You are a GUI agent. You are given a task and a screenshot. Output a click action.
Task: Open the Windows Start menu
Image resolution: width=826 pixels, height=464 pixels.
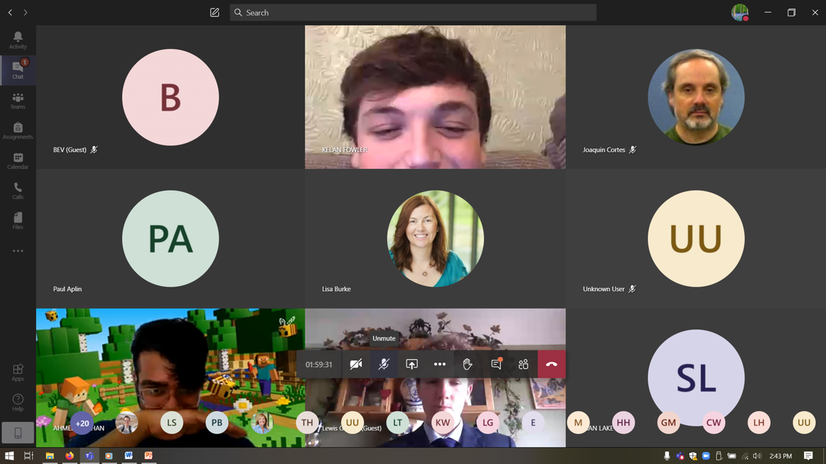pos(10,456)
